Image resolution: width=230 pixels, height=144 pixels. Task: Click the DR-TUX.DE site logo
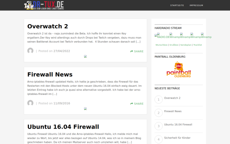tap(44, 5)
